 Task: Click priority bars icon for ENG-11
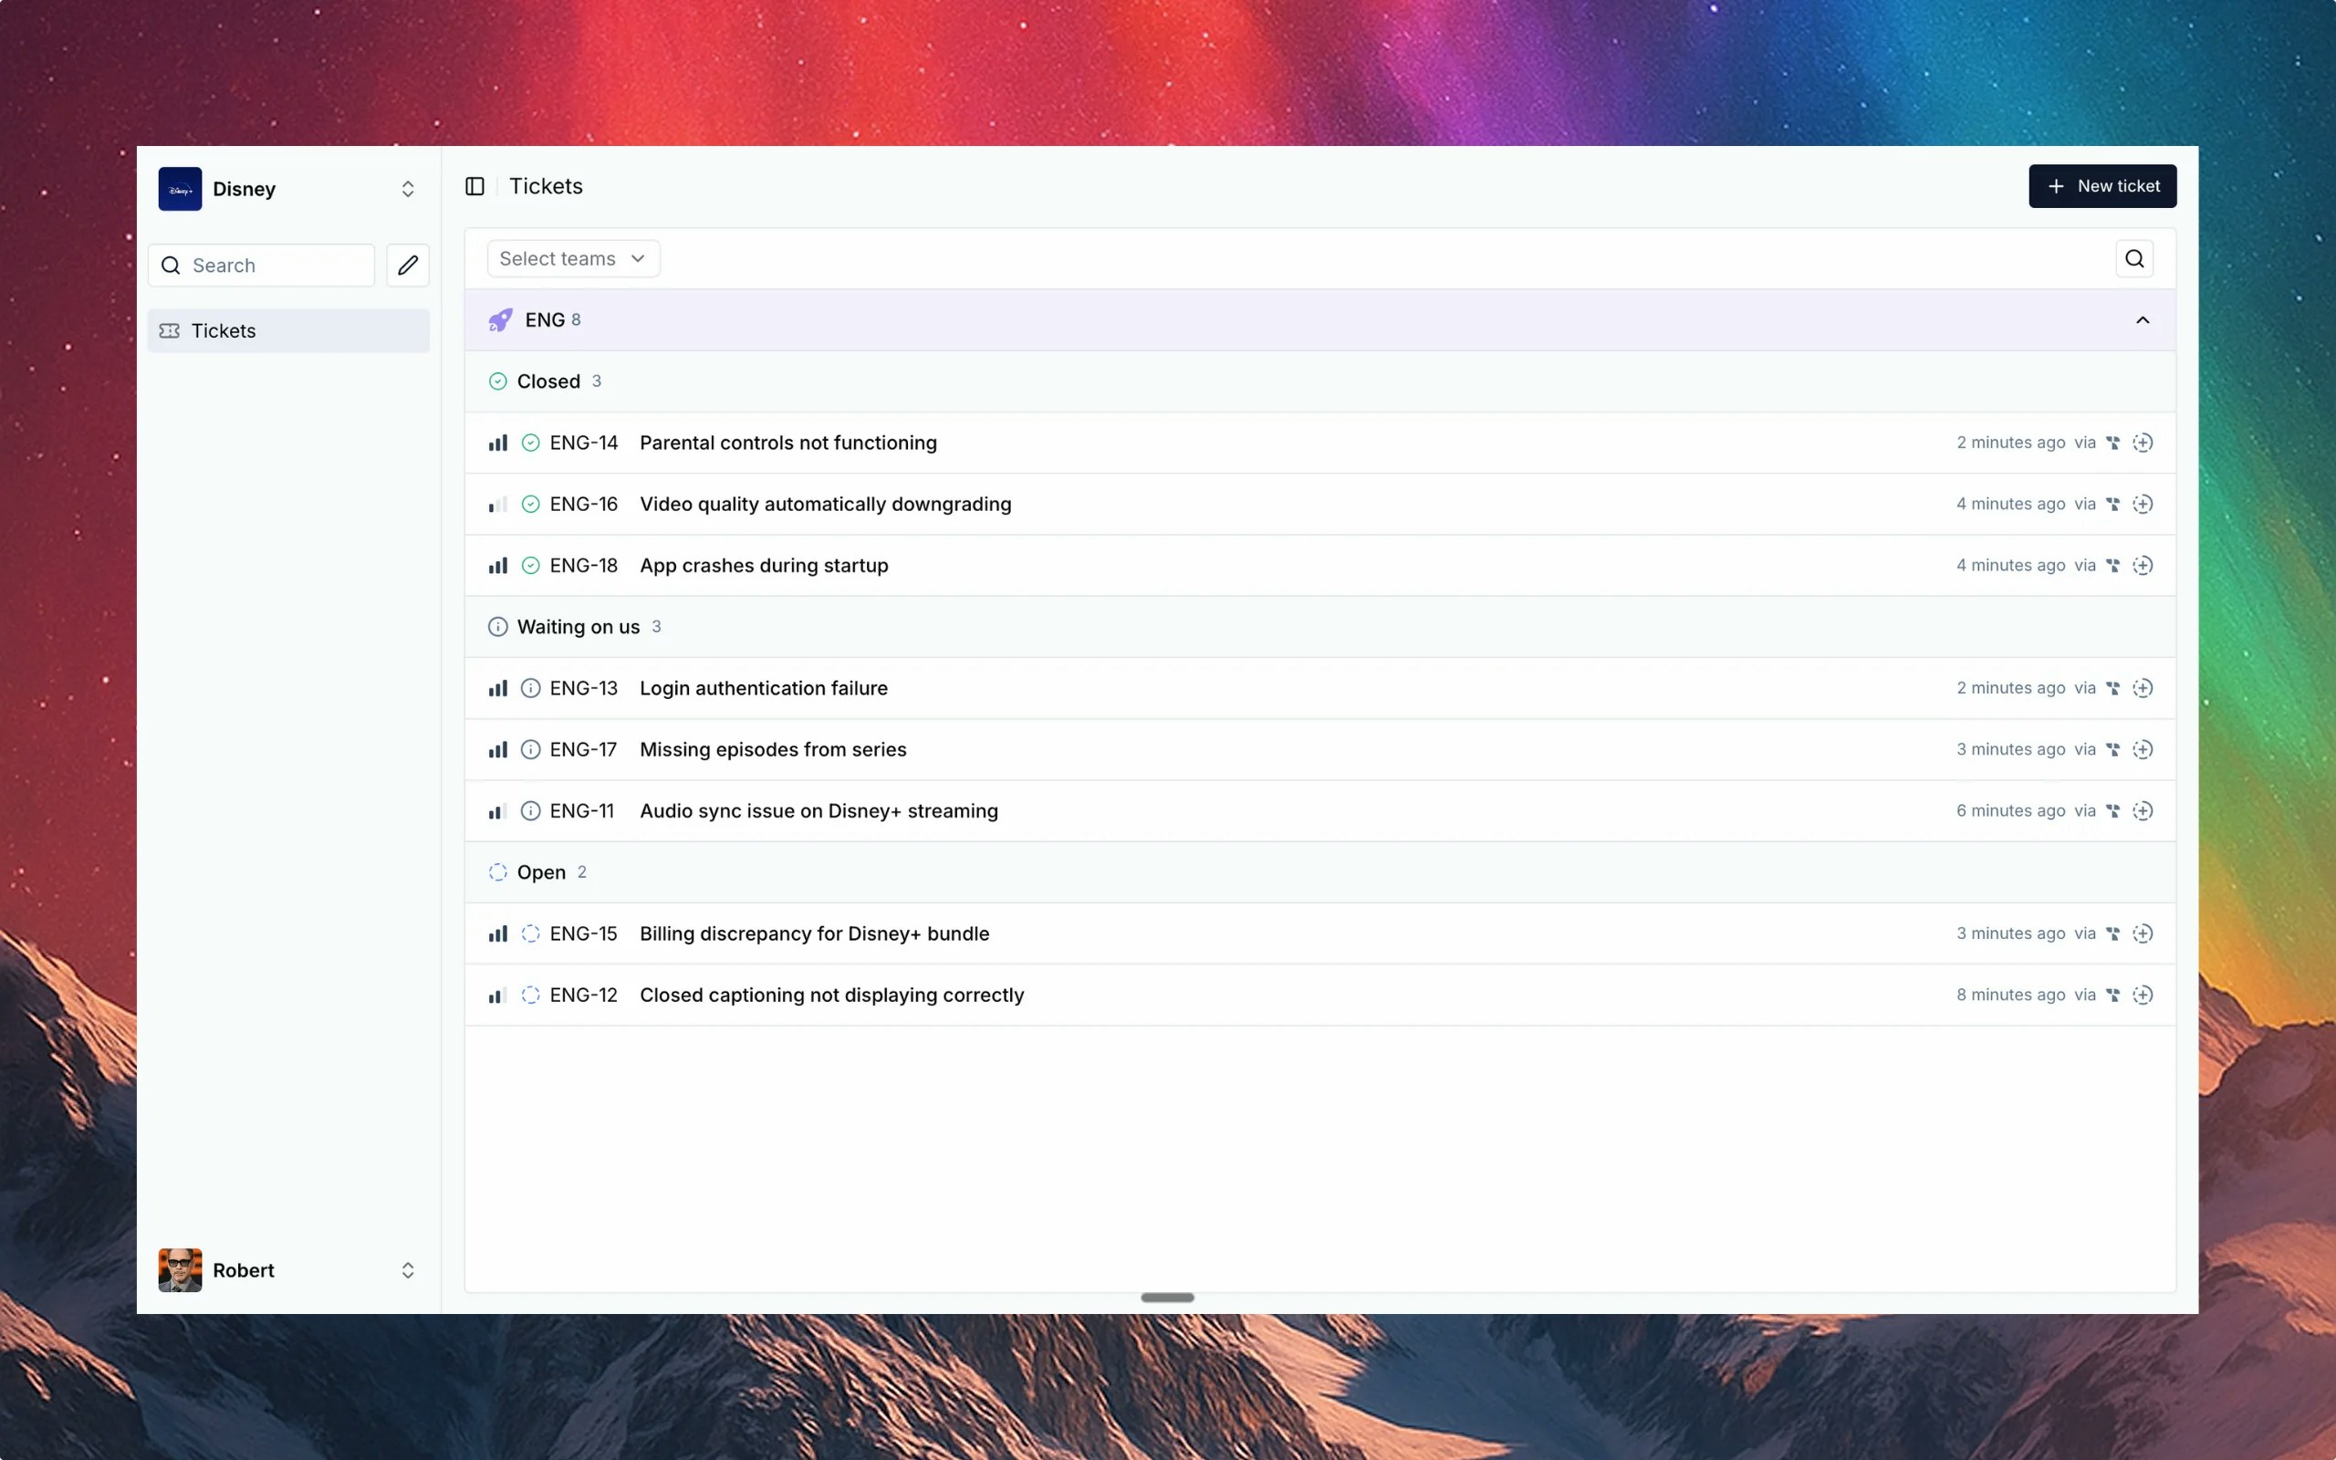click(x=497, y=811)
